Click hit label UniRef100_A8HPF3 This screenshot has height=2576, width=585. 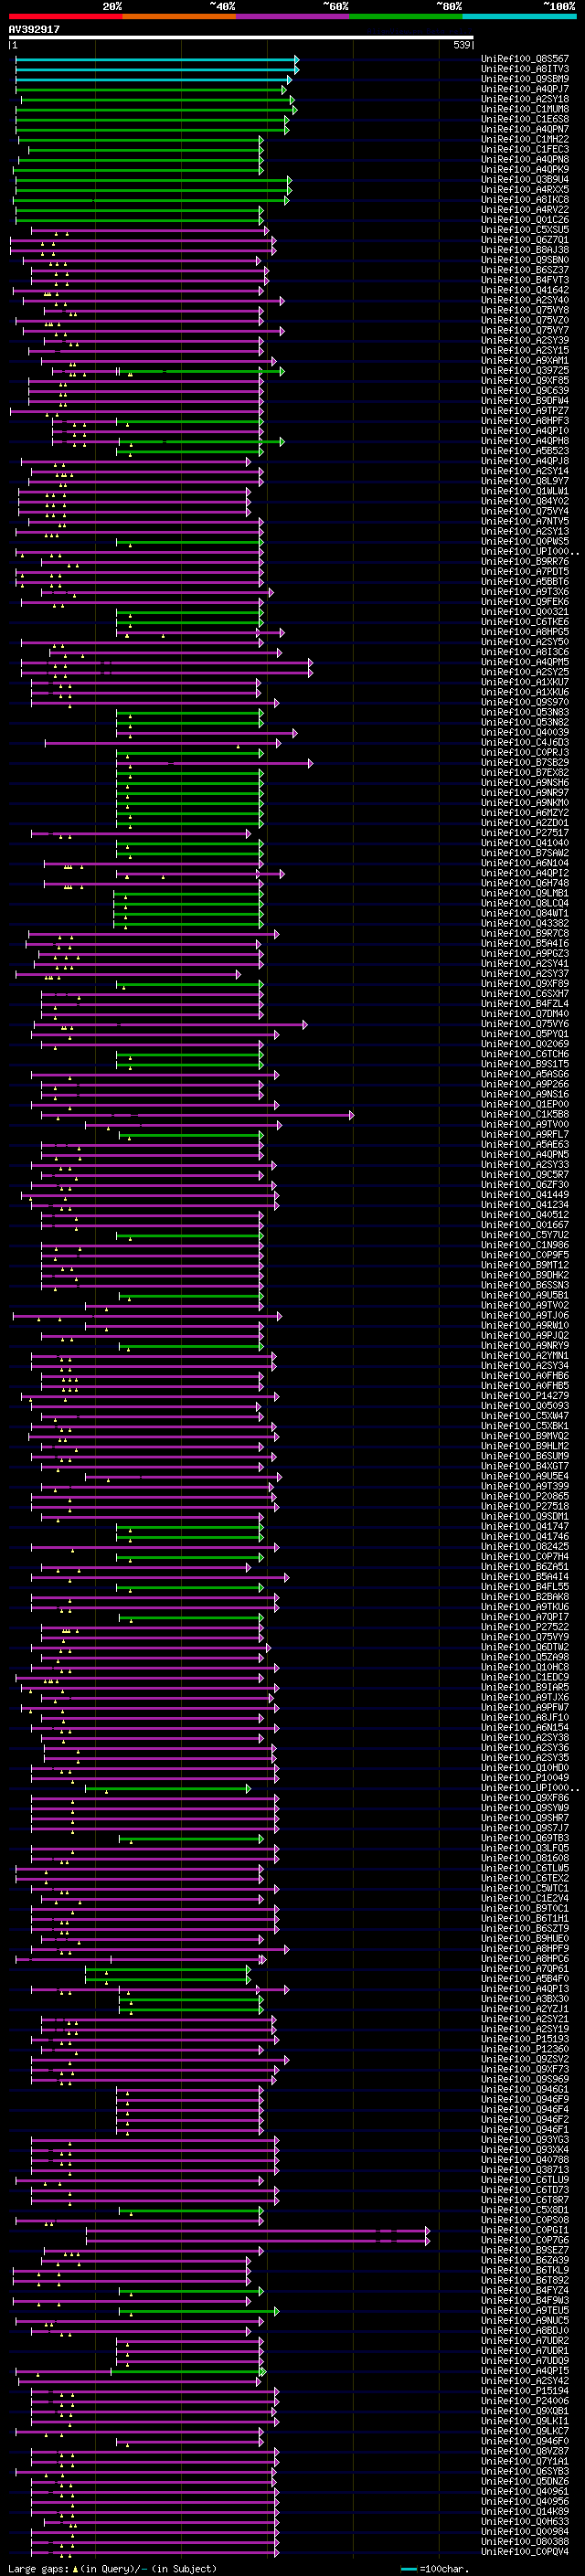(x=525, y=421)
